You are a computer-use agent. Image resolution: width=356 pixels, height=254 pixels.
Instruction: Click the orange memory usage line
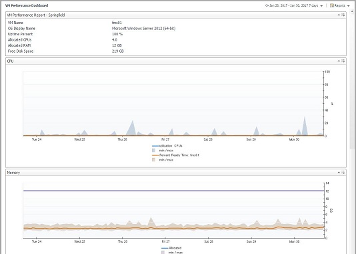pyautogui.click(x=173, y=228)
